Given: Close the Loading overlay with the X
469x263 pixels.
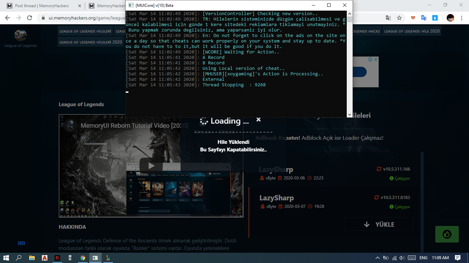Looking at the screenshot, I should click(x=259, y=120).
